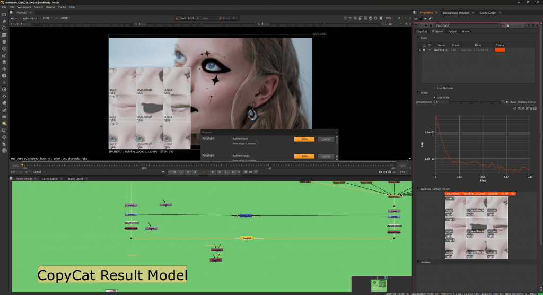Viewport: 543px width, 295px height.
Task: Open the Keyer nodes toolbar icon
Action: [4, 56]
